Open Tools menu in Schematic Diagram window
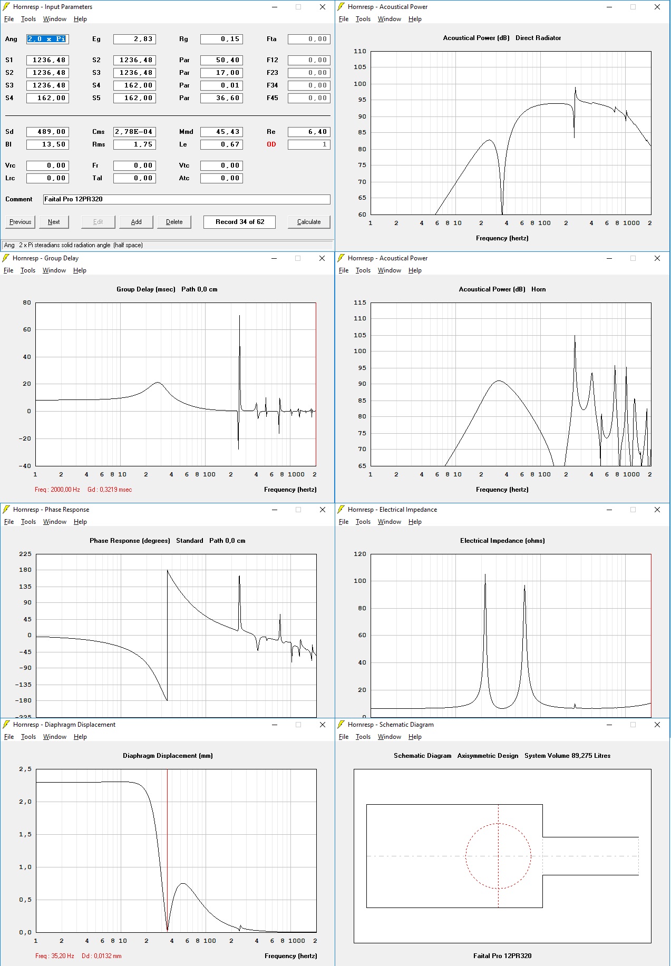 [x=363, y=737]
